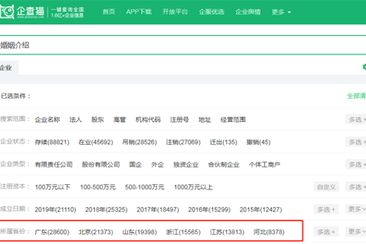This screenshot has height=244, width=366.
Task: Filter by province 浙江(15565)
Action: [183, 232]
